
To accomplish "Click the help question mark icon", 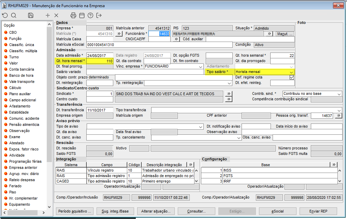I will tap(90, 15).
